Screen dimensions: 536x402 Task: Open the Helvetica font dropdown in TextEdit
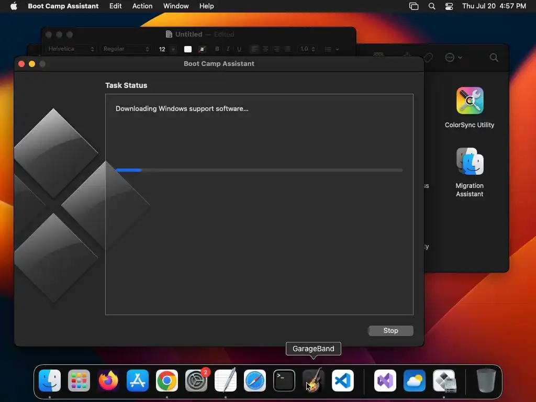point(71,49)
